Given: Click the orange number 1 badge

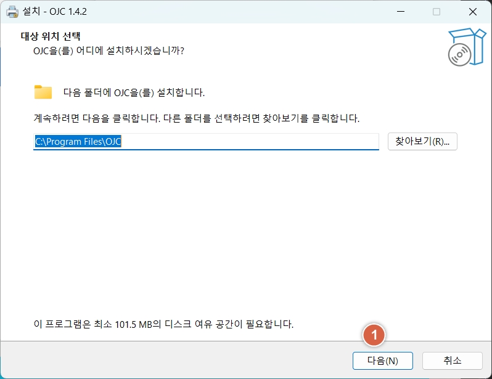Looking at the screenshot, I should pyautogui.click(x=374, y=335).
